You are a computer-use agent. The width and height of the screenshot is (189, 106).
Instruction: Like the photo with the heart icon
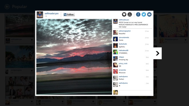(124, 15)
